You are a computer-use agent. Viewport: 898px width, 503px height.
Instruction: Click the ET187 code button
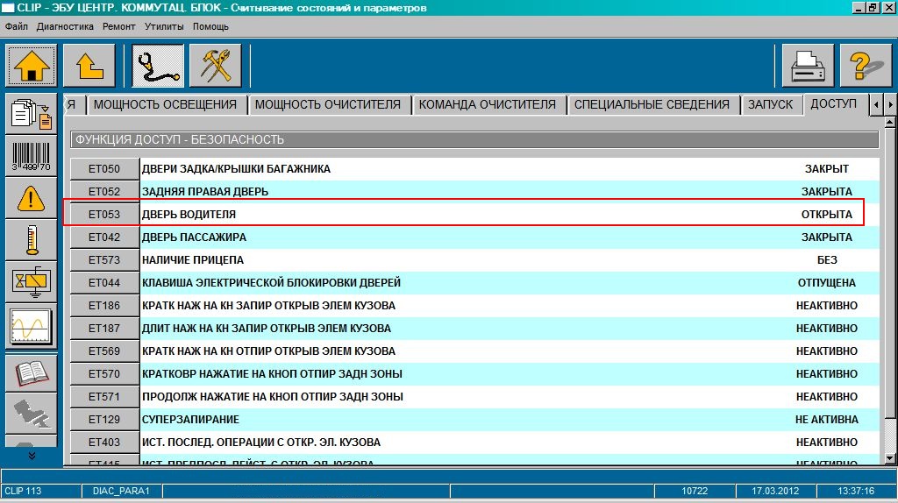[104, 329]
